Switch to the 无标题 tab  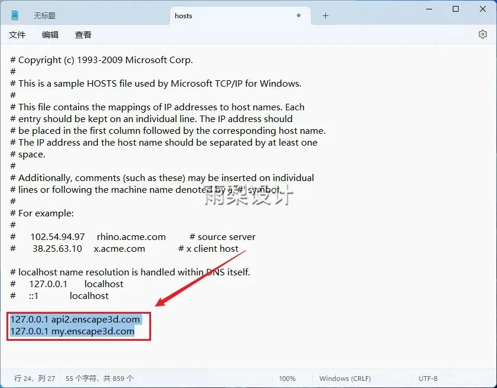pos(44,15)
